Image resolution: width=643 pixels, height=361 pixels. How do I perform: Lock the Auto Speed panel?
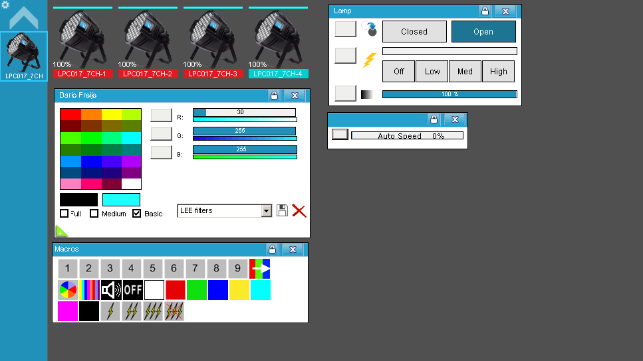point(434,119)
